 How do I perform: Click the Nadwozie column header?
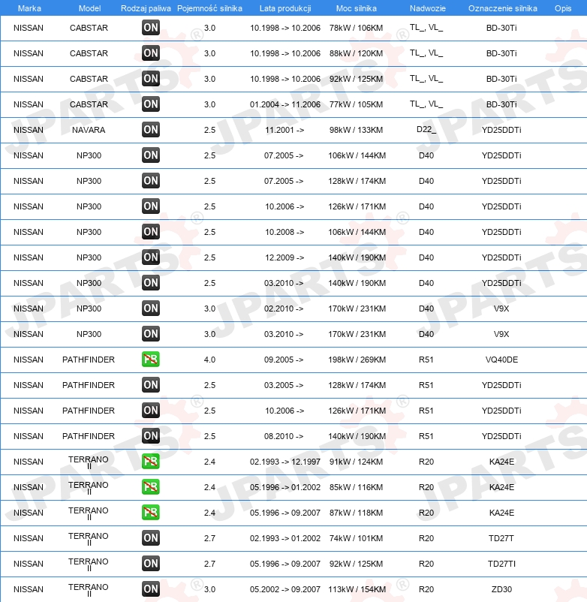point(428,8)
